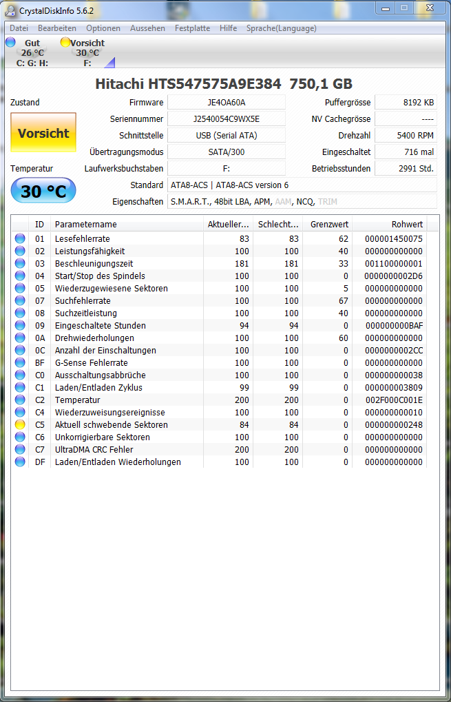Click the Parametername column header
The width and height of the screenshot is (451, 702).
click(127, 224)
